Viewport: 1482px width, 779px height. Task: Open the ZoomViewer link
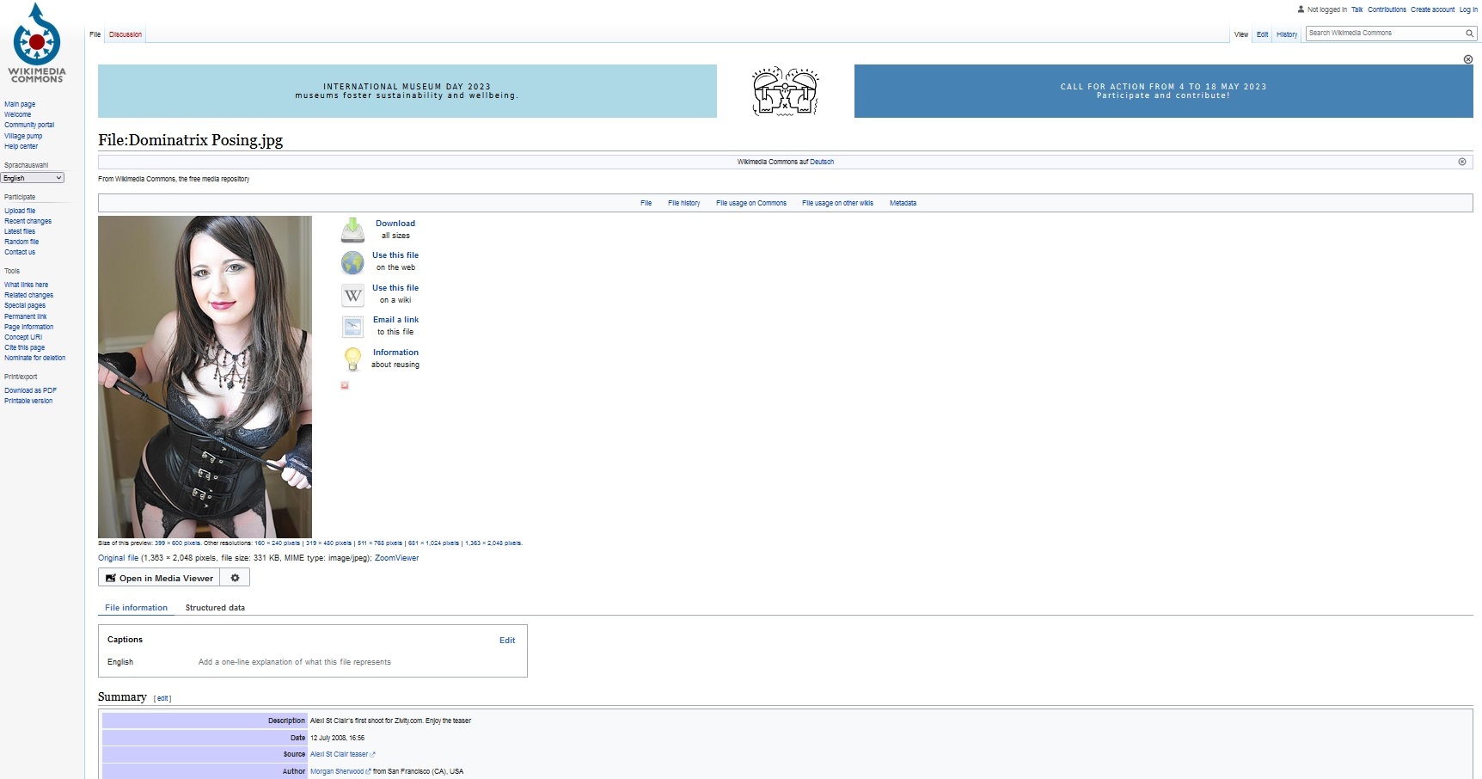(396, 558)
